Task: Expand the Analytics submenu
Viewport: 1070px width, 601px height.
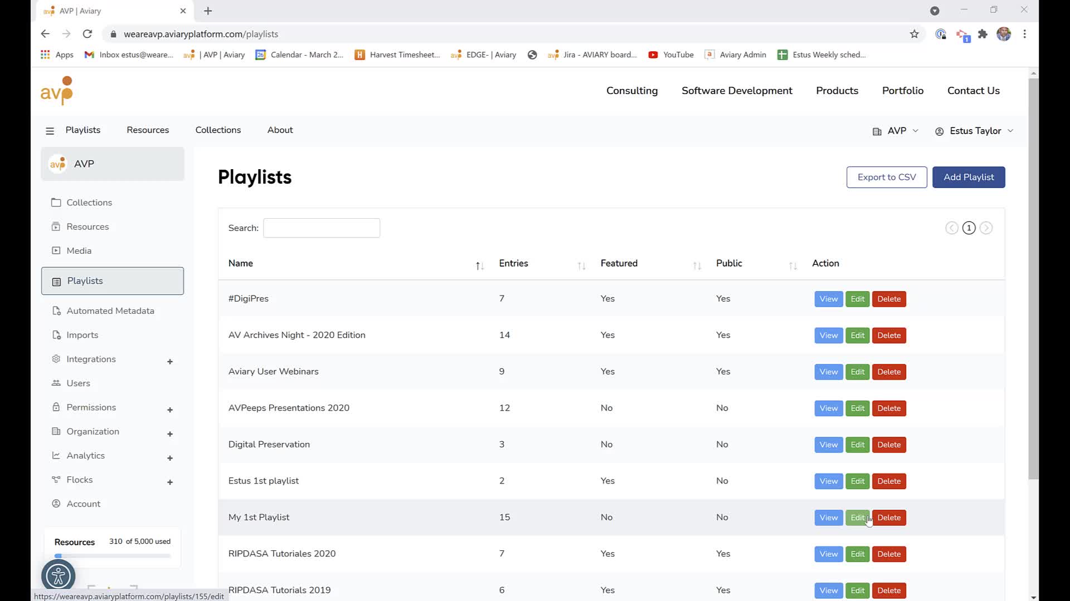Action: tap(170, 458)
